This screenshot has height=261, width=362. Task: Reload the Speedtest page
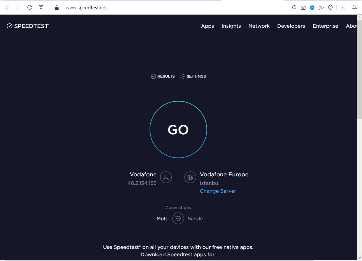29,8
